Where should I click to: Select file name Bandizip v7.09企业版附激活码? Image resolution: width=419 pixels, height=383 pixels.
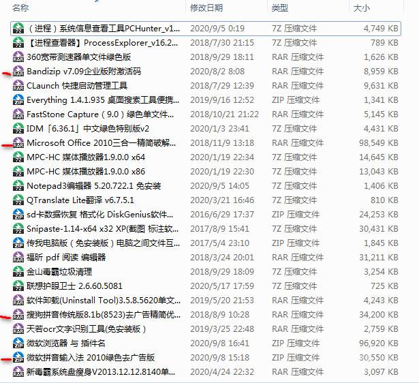tap(84, 72)
